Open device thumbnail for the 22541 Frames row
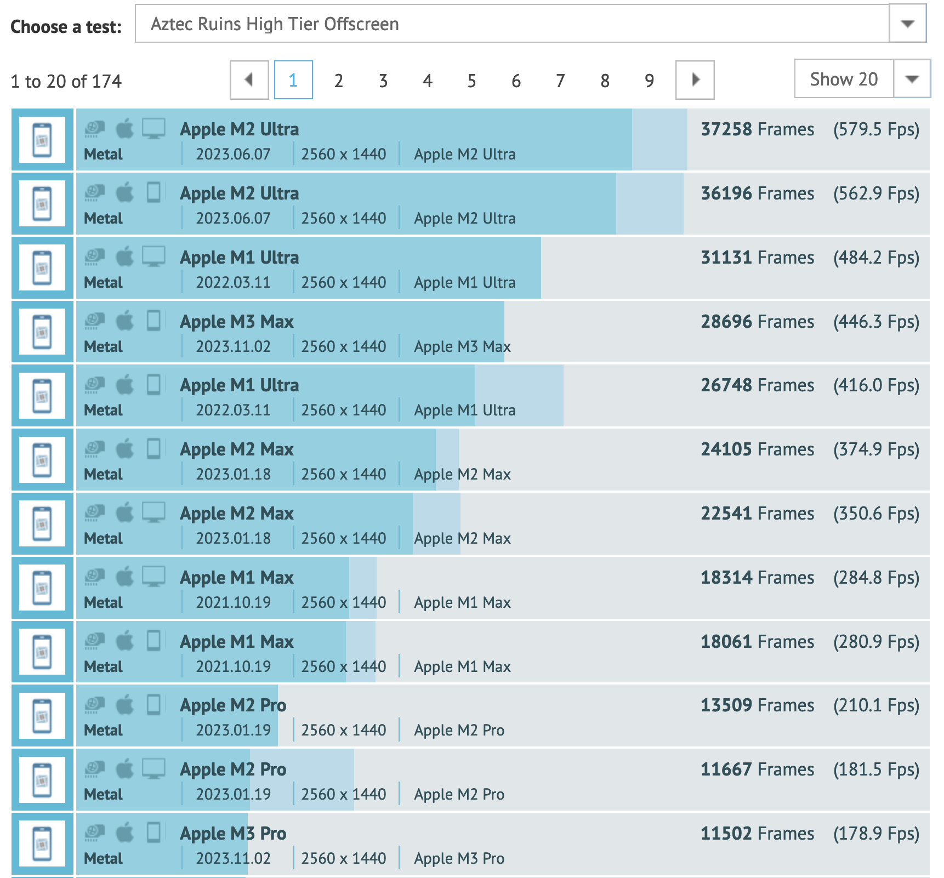The image size is (944, 878). (42, 524)
